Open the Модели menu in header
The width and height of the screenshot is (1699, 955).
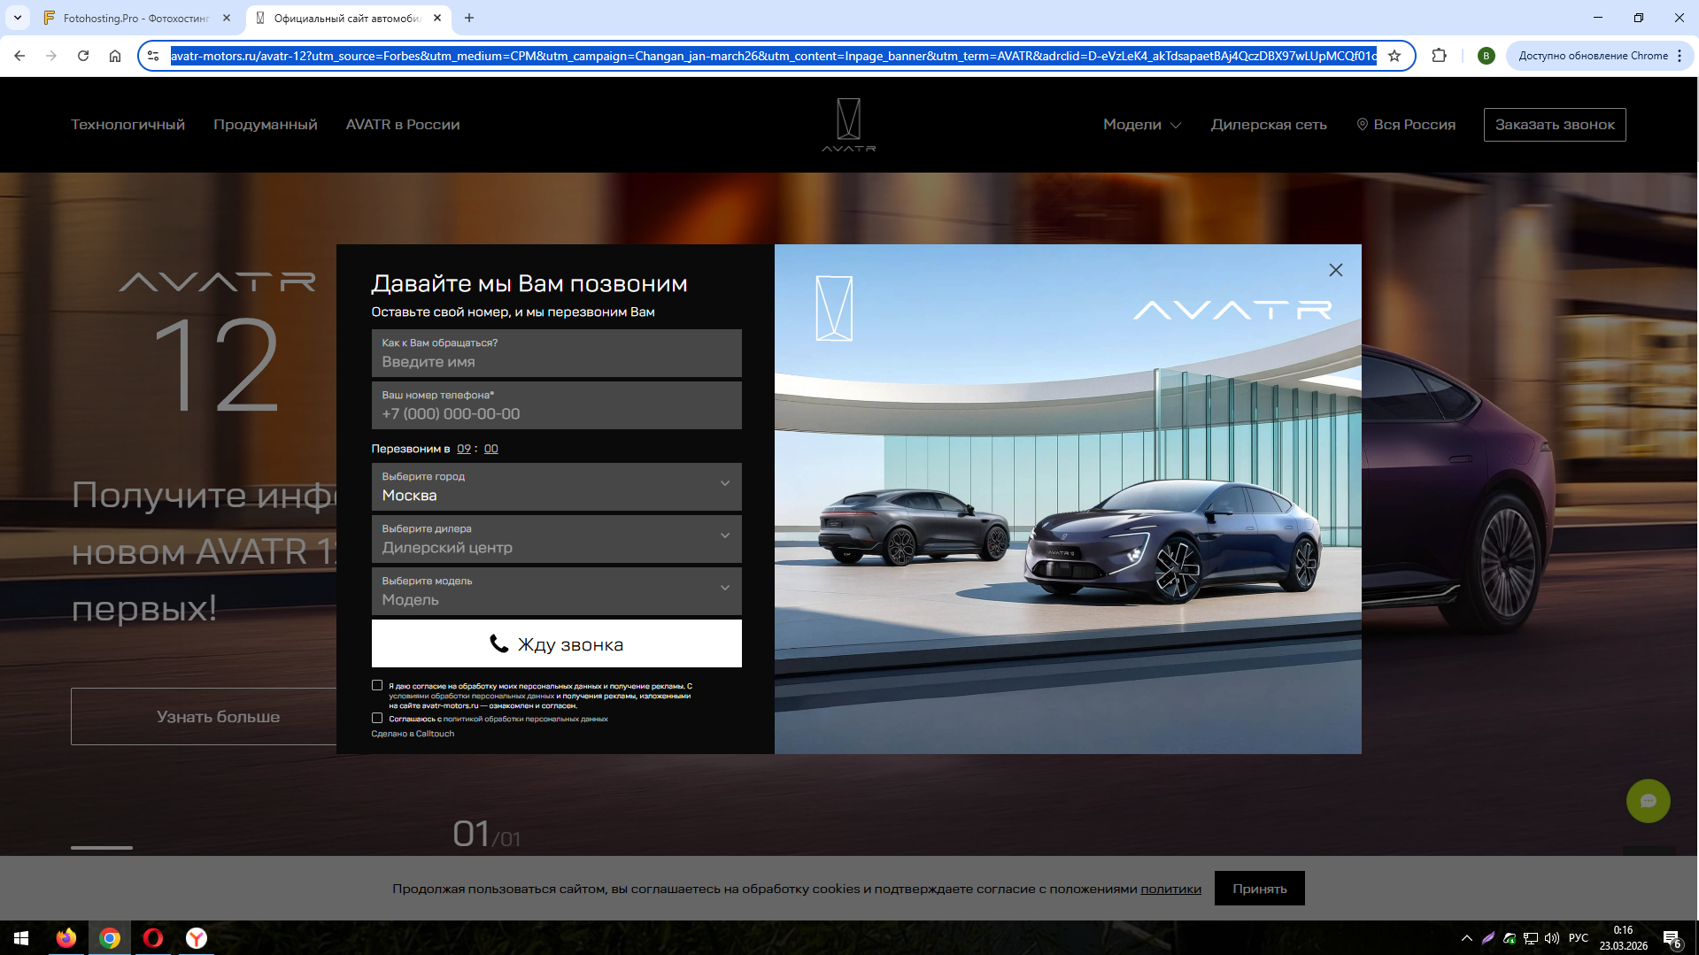[x=1141, y=125]
